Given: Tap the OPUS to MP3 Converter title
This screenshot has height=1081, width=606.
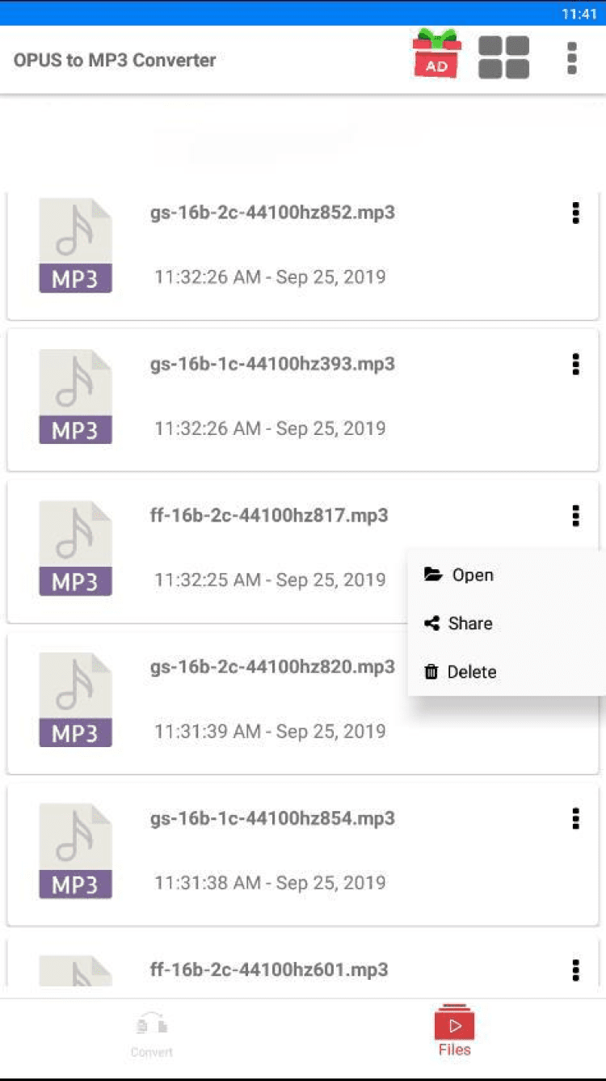Looking at the screenshot, I should (115, 60).
